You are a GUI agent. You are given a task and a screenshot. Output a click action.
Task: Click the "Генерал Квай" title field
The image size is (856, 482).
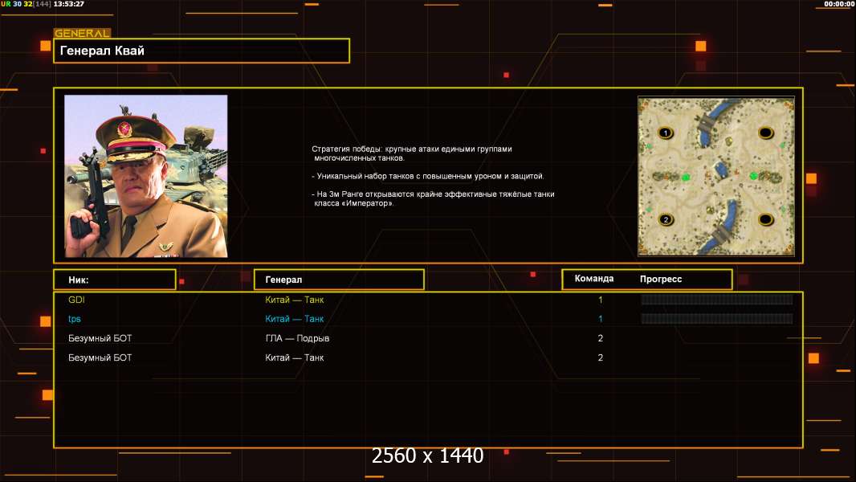(201, 51)
